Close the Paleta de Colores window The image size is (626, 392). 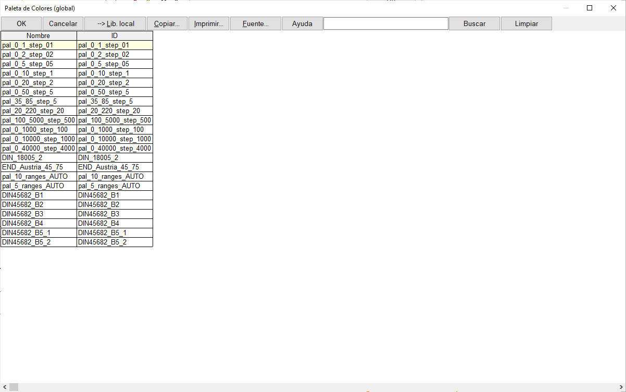click(x=614, y=8)
